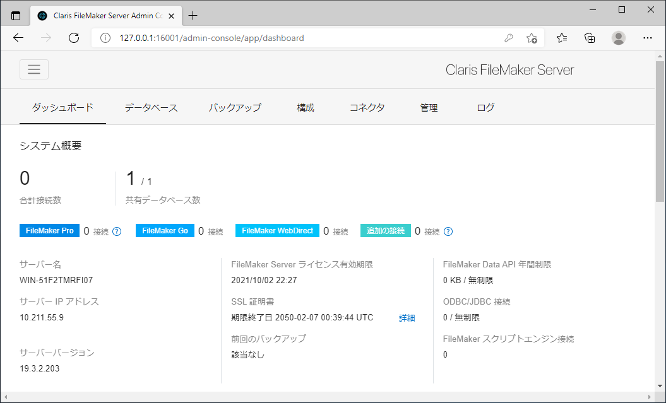Click the 詳細 link next to the SSL certificate

point(407,318)
